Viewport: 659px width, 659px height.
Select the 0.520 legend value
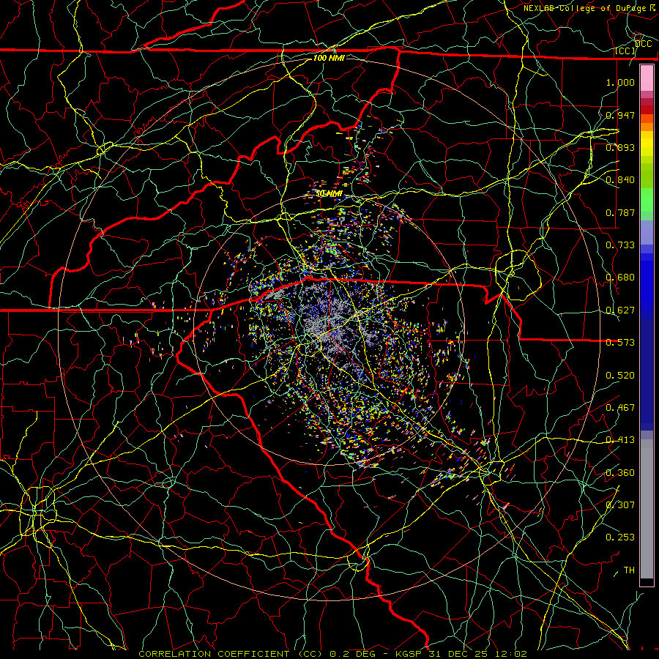620,376
